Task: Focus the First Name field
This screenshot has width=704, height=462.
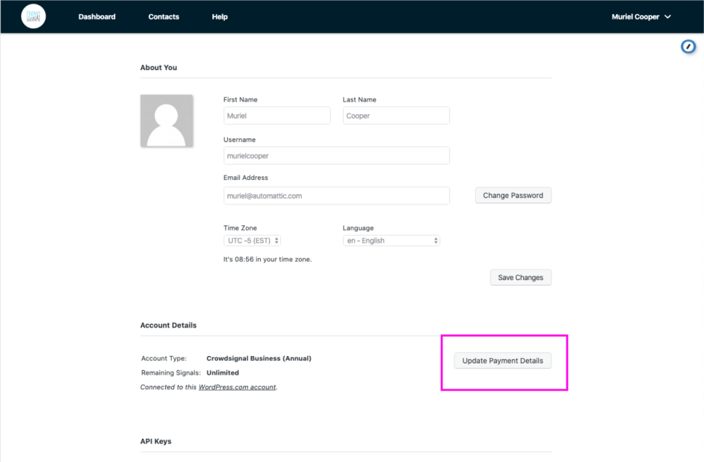Action: point(277,116)
